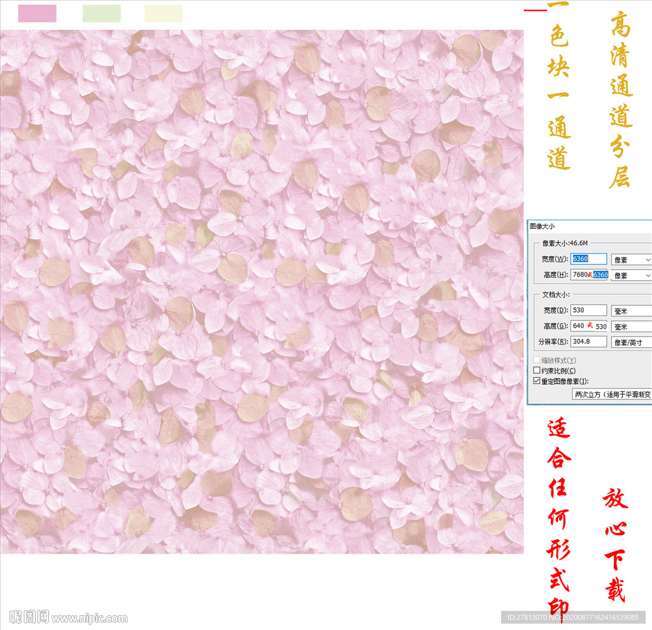Click the pink color swatch
The height and width of the screenshot is (630, 652).
click(37, 13)
